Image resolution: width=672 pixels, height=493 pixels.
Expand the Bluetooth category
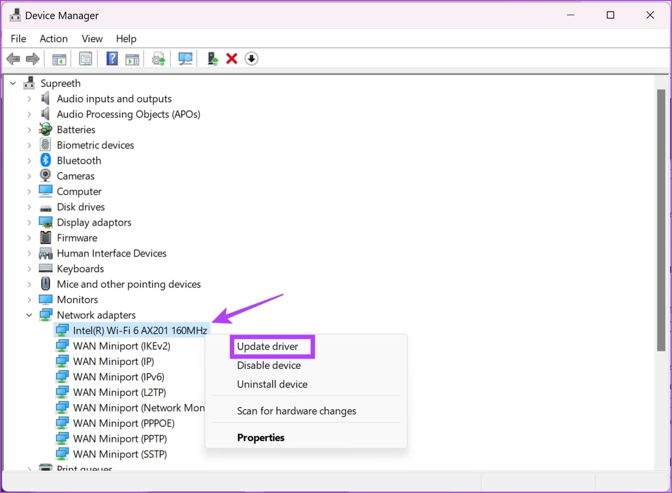point(29,160)
